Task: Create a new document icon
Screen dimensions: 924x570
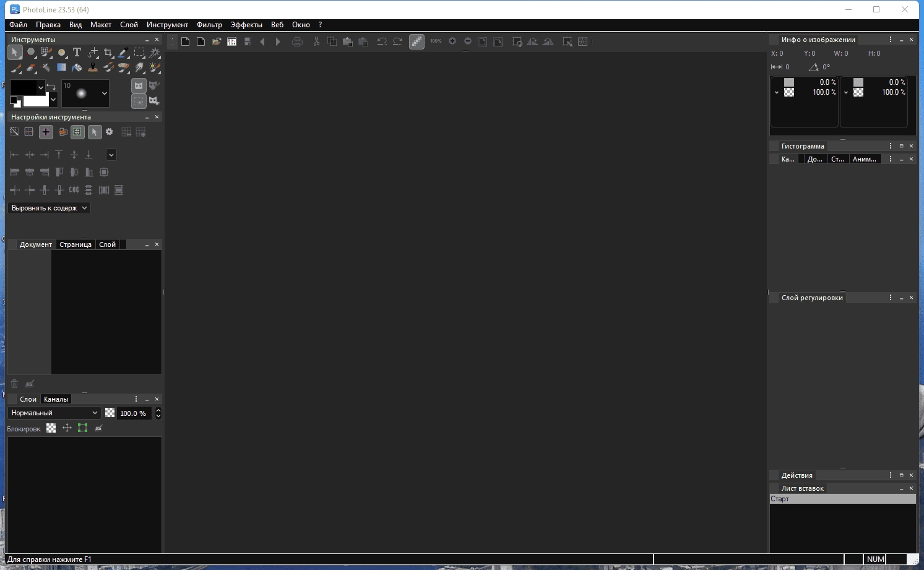Action: [x=185, y=41]
